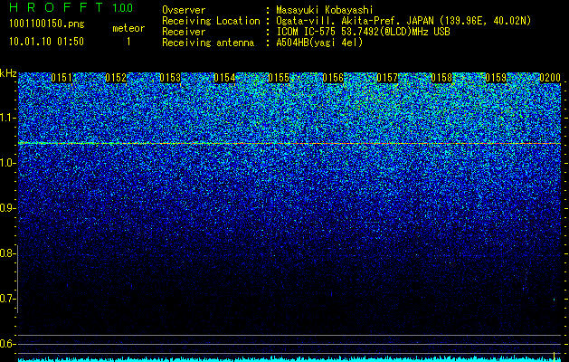The width and height of the screenshot is (569, 362).
Task: Click the red carrier line near 1.05 kHz
Action: [x=289, y=143]
